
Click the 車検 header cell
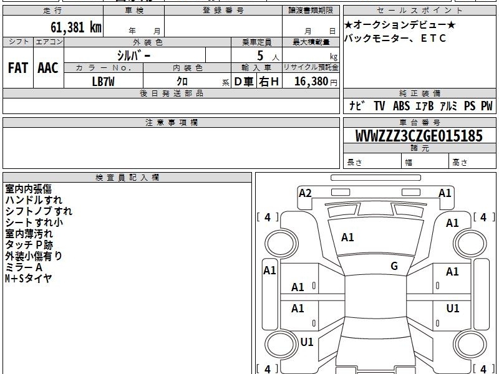point(134,11)
